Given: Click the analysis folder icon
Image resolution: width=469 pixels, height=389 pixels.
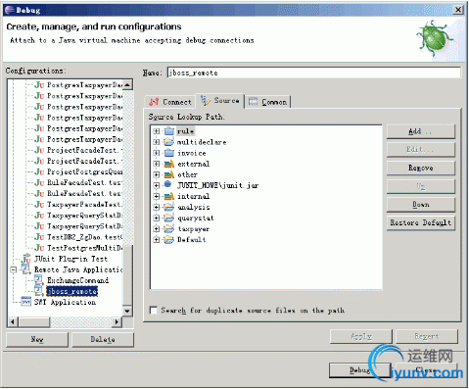Looking at the screenshot, I should (169, 207).
